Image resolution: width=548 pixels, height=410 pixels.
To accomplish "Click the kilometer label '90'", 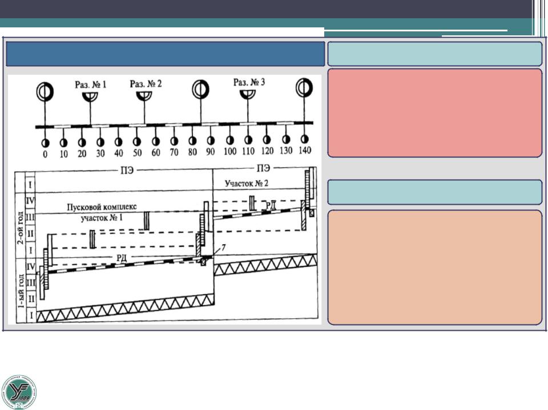I will tap(211, 152).
